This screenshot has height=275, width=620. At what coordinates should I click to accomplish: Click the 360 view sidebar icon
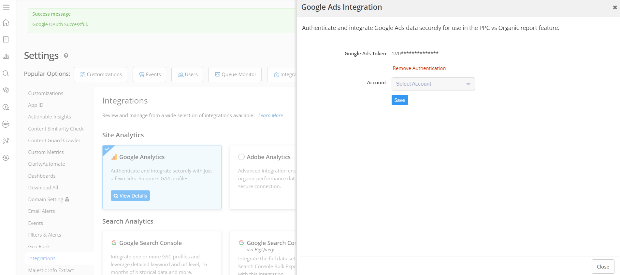click(x=6, y=124)
